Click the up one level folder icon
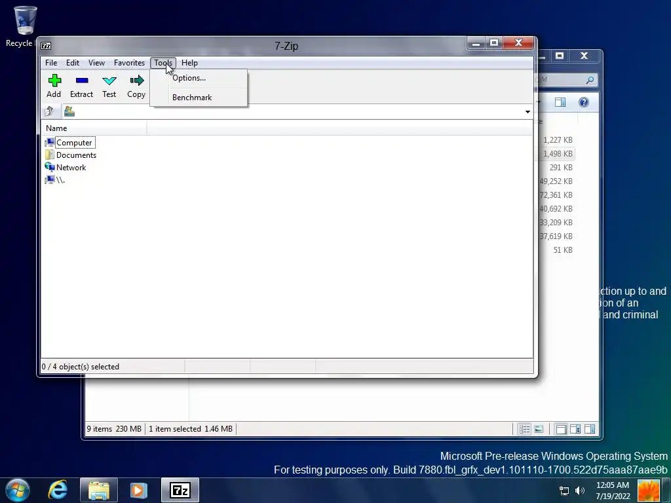The width and height of the screenshot is (671, 503). (49, 111)
